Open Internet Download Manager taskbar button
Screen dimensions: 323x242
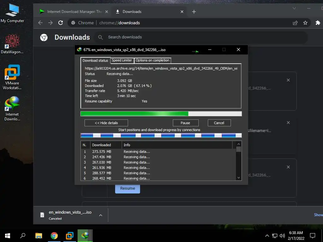[x=85, y=236]
